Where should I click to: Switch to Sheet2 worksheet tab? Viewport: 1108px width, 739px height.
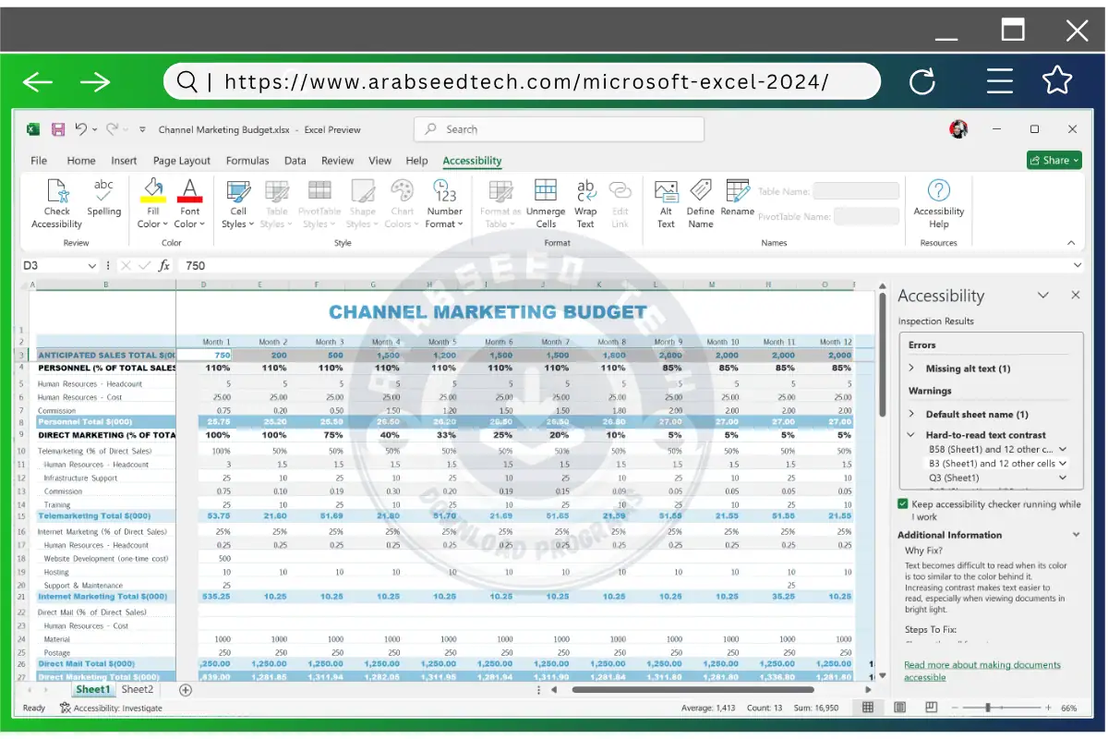[137, 689]
